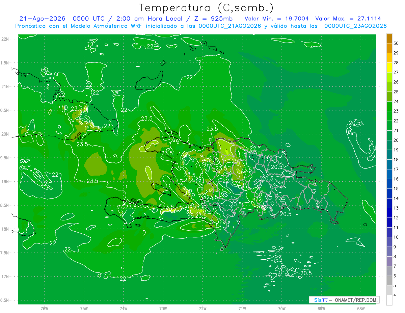
Task: Click the title "Temperatura (C,somb.)"
Action: click(206, 8)
